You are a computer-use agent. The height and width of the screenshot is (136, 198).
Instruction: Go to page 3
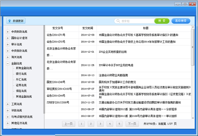pyautogui.click(x=100, y=124)
